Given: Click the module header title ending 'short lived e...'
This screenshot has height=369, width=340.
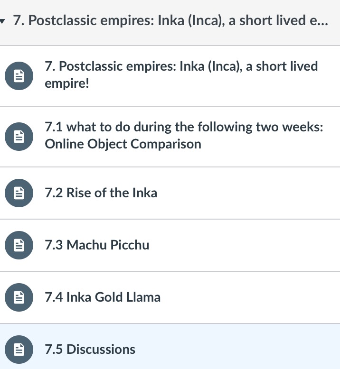Looking at the screenshot, I should [x=171, y=21].
